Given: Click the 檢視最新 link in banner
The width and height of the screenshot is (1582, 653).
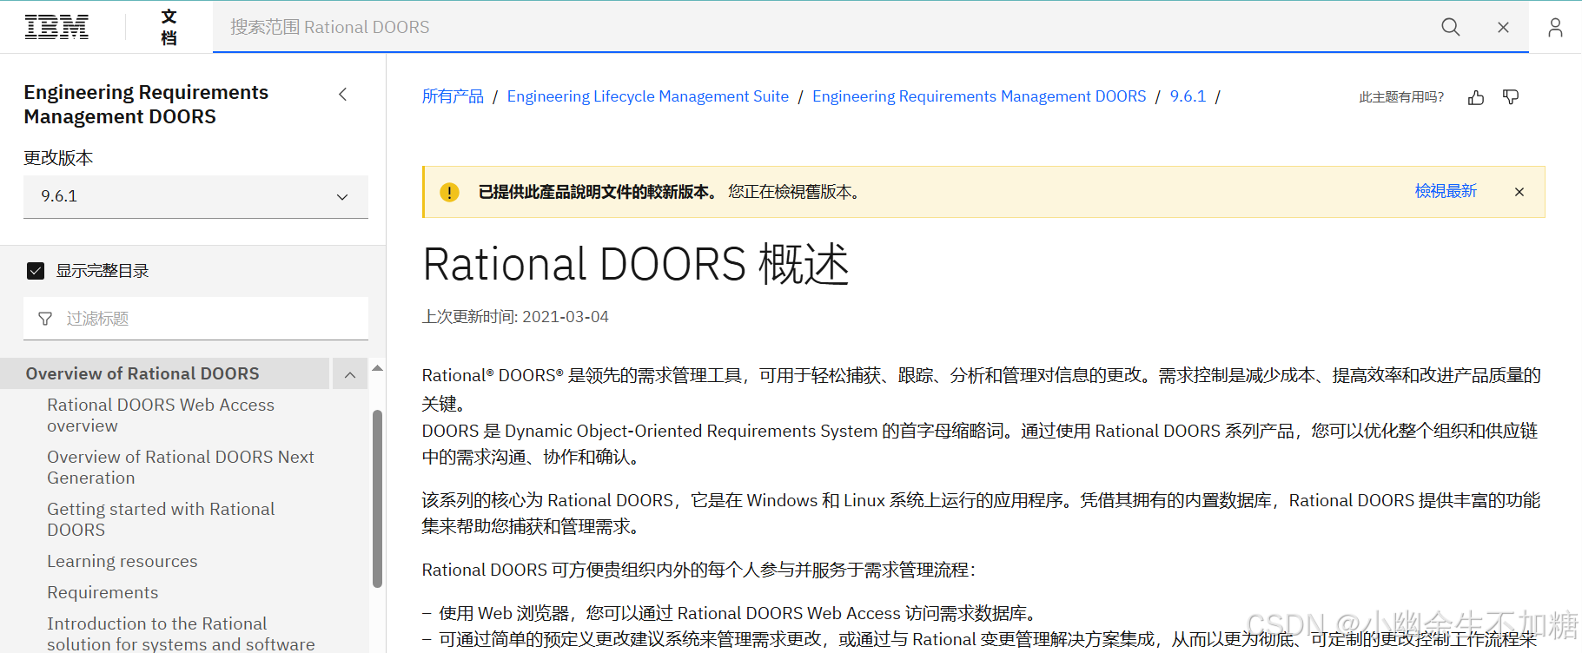Looking at the screenshot, I should (1446, 191).
